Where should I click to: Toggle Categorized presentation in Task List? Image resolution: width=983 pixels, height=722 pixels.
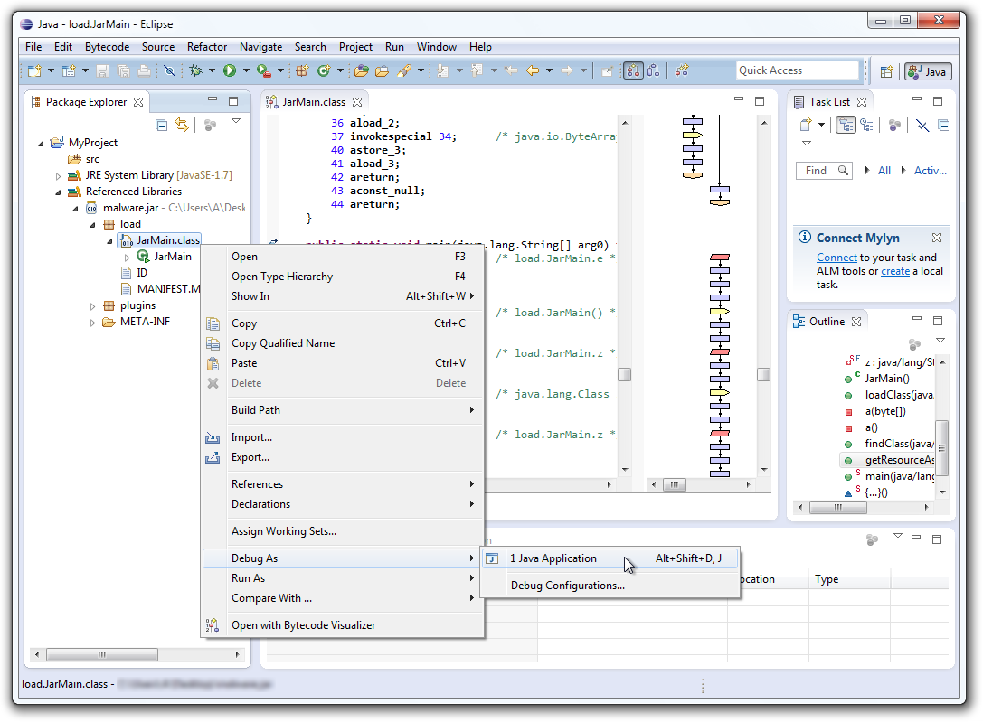[846, 124]
